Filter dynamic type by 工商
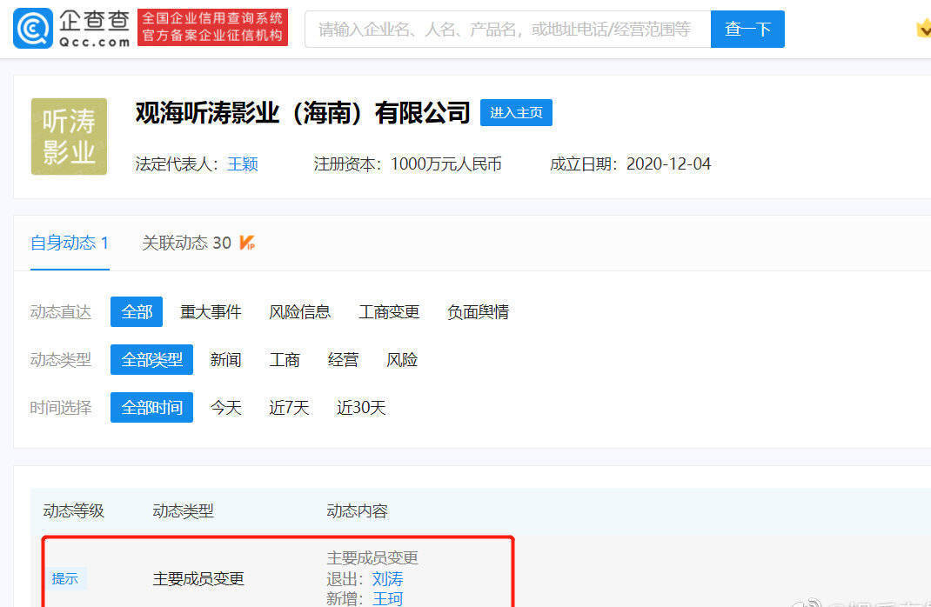Viewport: 931px width, 607px height. tap(285, 359)
